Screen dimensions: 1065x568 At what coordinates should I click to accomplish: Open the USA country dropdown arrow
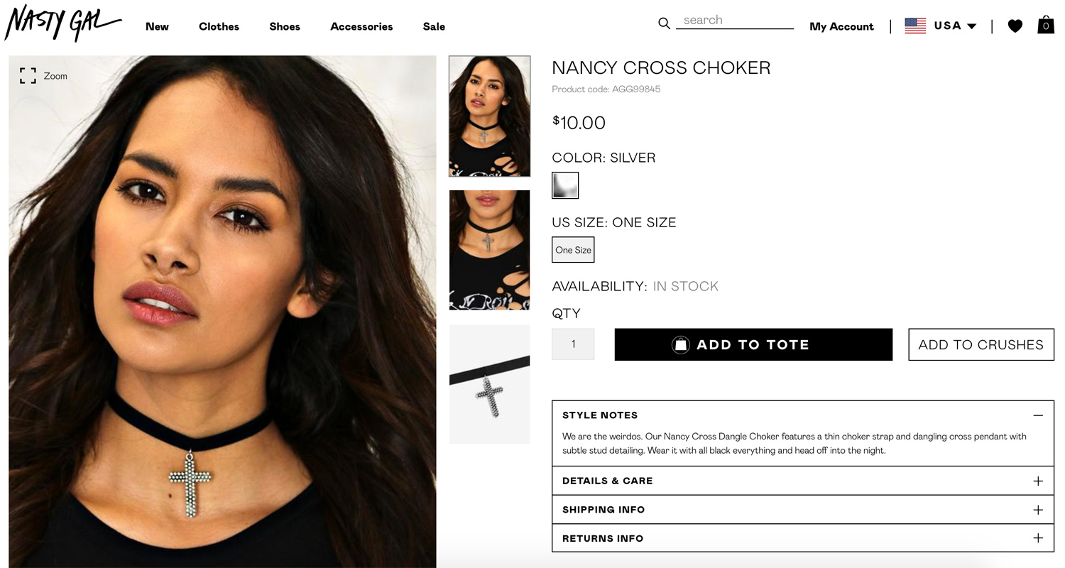972,26
